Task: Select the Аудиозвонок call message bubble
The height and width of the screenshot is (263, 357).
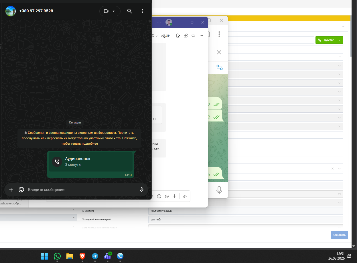Action: 91,164
